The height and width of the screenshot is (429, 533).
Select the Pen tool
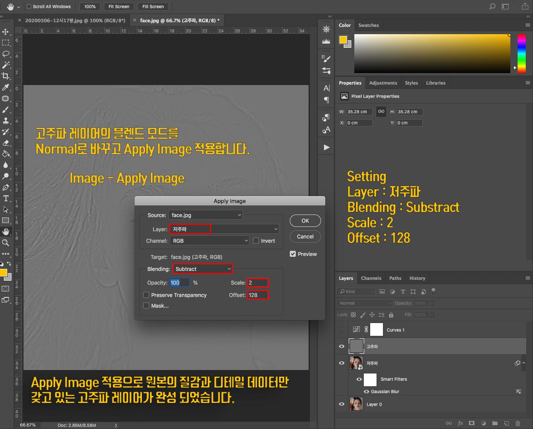tap(6, 187)
